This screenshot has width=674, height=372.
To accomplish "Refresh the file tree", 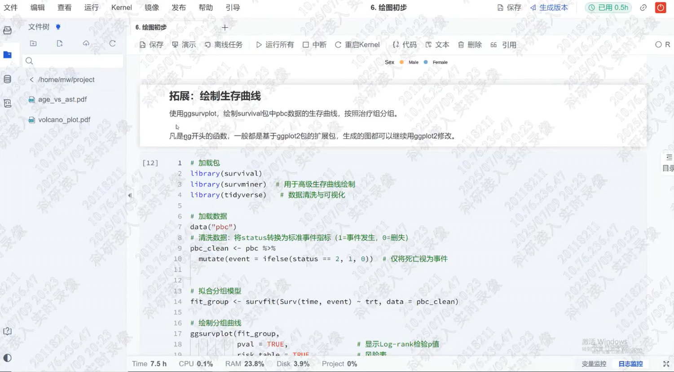I will coord(112,44).
